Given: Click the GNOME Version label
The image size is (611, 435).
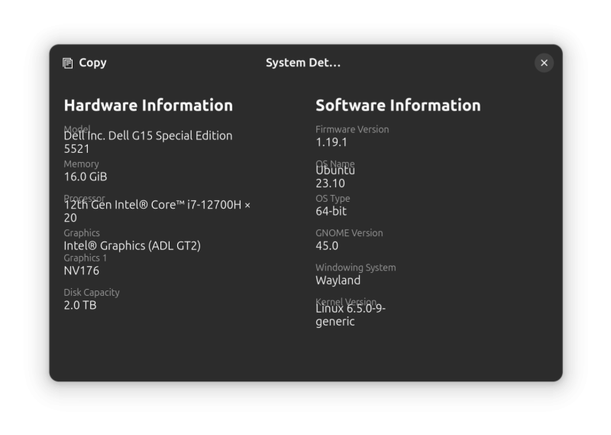Looking at the screenshot, I should (x=349, y=233).
